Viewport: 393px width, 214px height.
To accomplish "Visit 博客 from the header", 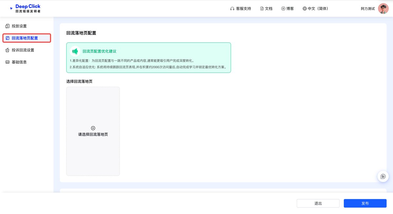I will (288, 9).
